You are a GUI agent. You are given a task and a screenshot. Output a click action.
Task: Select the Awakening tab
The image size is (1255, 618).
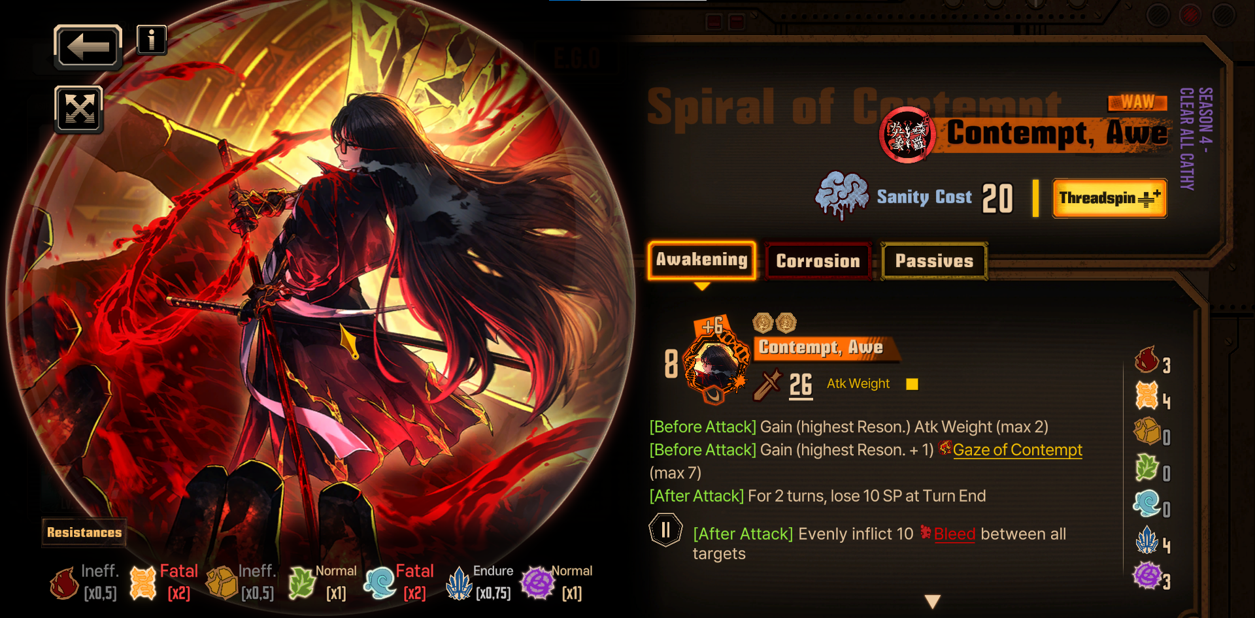701,260
